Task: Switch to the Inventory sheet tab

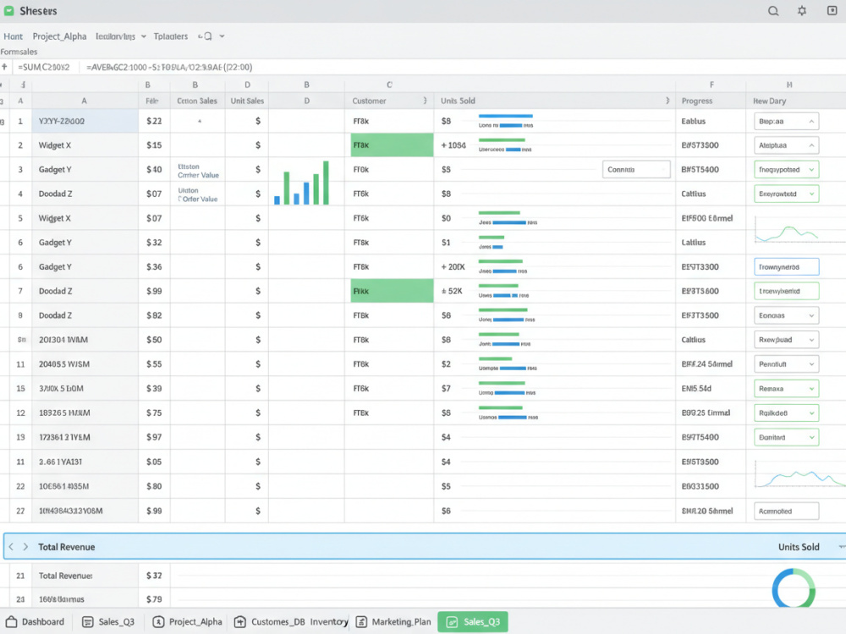Action: [x=329, y=621]
